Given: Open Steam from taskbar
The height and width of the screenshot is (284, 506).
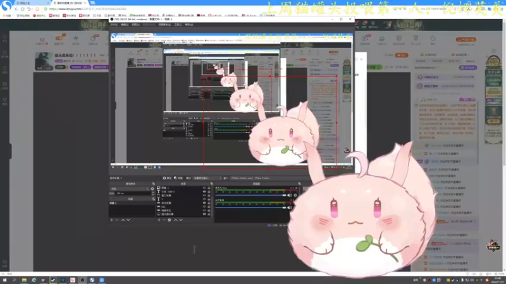Looking at the screenshot, I should tap(53, 280).
